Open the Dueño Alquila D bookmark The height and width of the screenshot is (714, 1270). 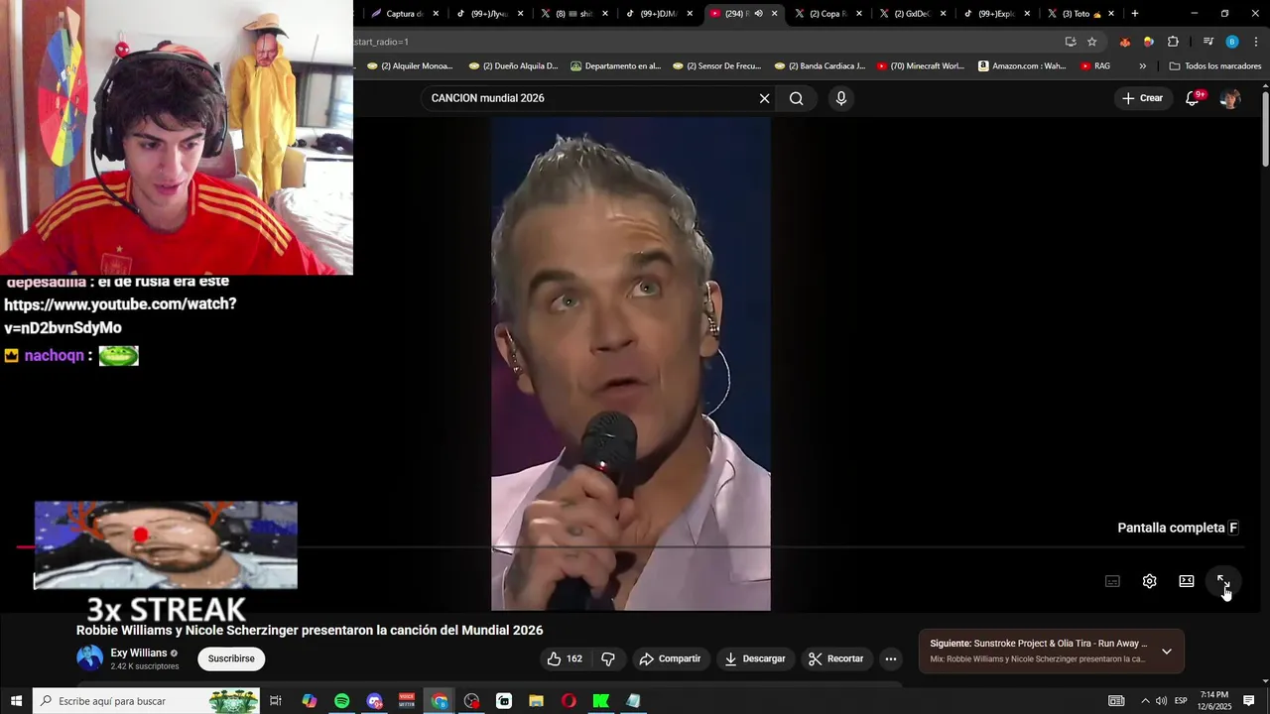click(513, 66)
